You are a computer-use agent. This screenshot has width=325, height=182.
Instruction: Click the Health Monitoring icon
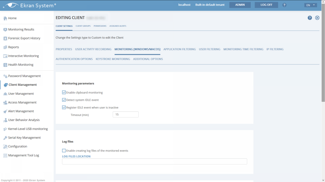pyautogui.click(x=5, y=65)
